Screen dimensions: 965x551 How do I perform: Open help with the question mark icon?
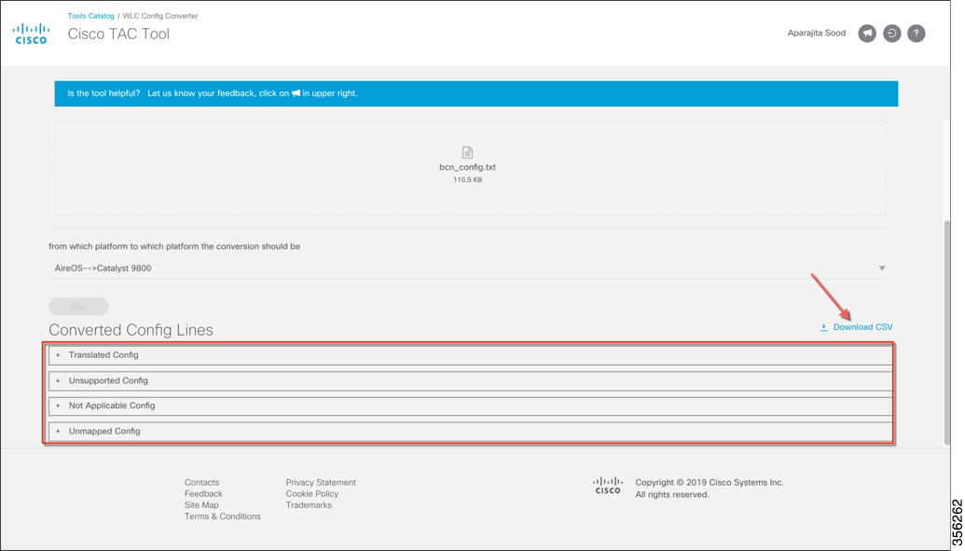pos(917,34)
